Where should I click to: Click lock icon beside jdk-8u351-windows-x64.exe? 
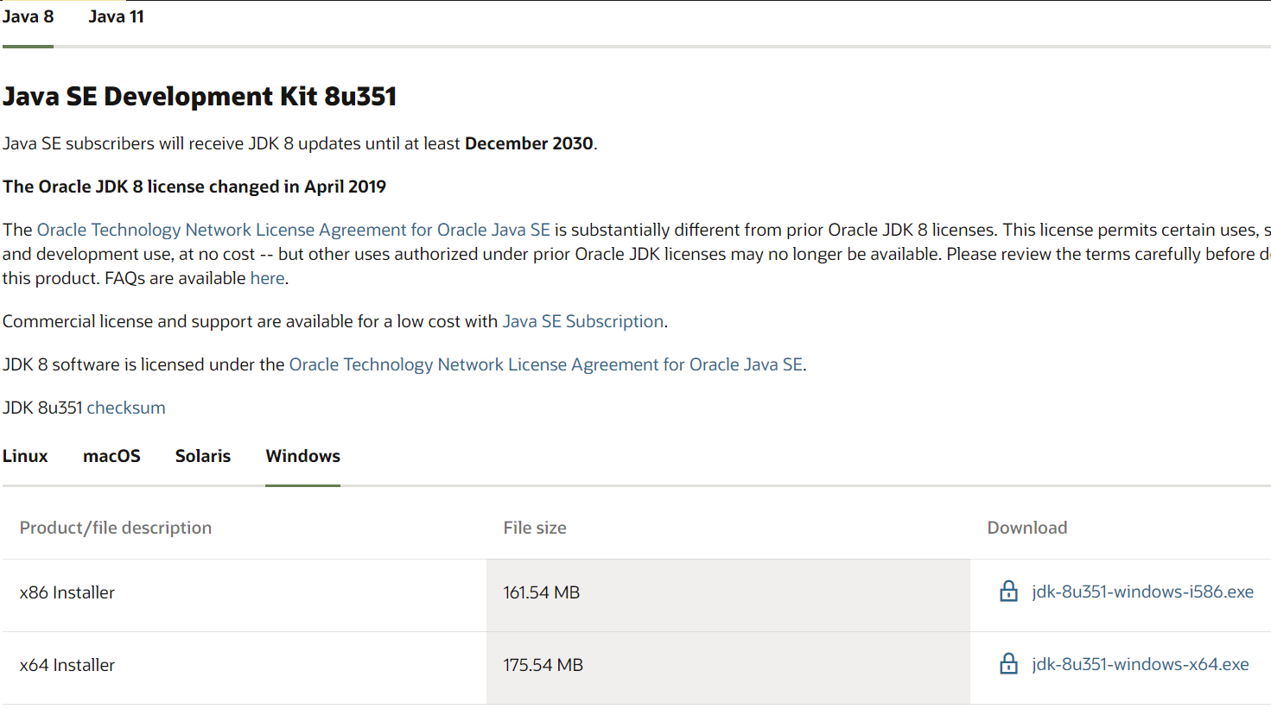click(1008, 664)
